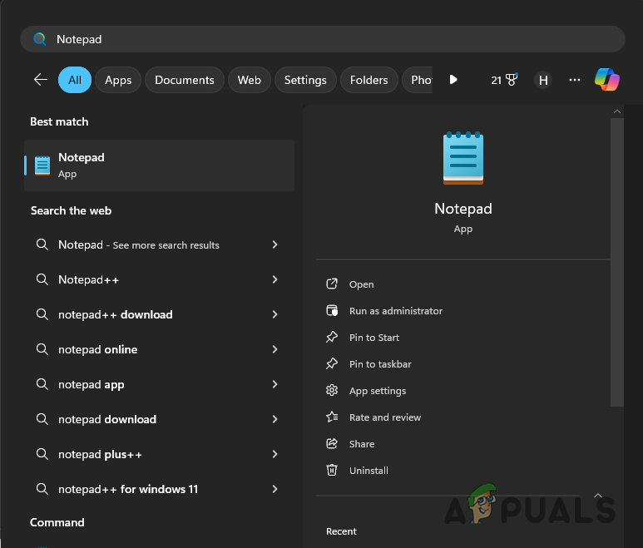Viewport: 643px width, 548px height.
Task: Expand the notepad++ for windows 11 chevron
Action: (275, 489)
